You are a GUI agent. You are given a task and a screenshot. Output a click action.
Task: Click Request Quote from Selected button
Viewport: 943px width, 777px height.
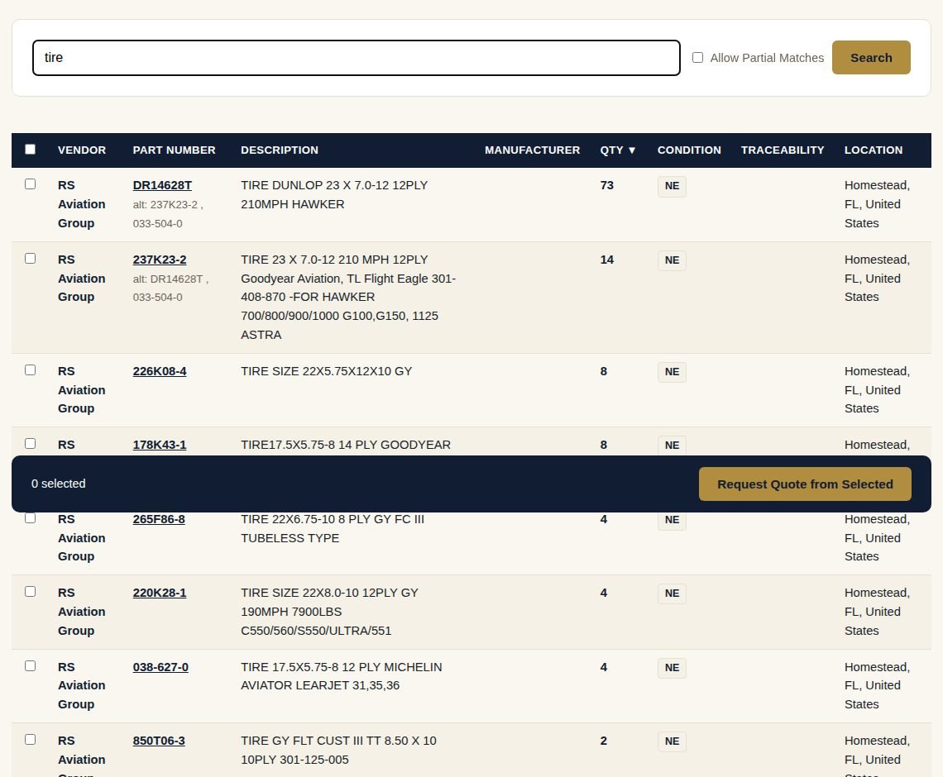click(x=805, y=484)
